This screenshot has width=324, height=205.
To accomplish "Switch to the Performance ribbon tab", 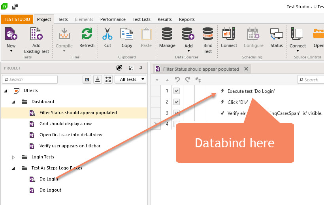I will 113,19.
